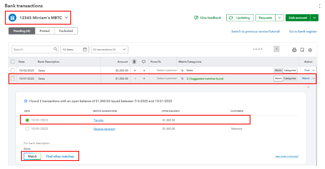Expand the 12345 Mirriam's MBTC account dropdown

(66, 17)
